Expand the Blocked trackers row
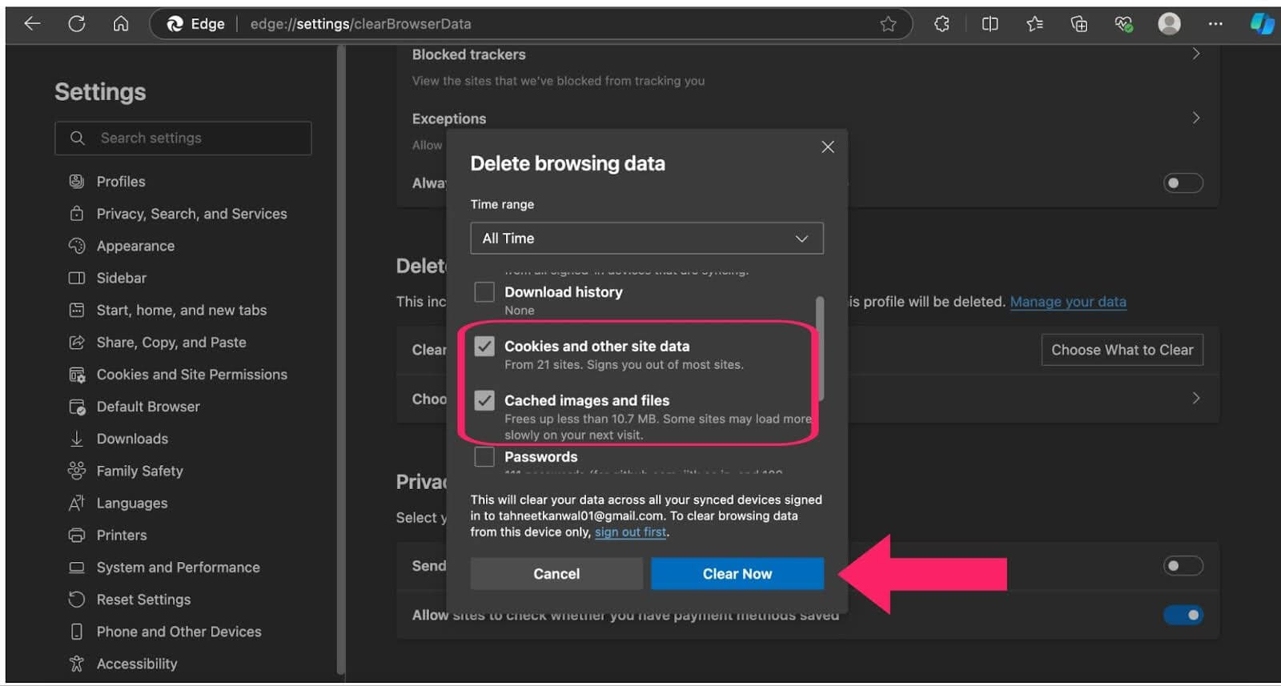This screenshot has height=686, width=1281. point(1195,54)
